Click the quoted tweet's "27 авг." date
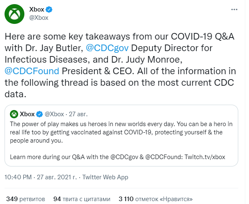Image resolution: width=249 pixels, height=204 pixels. [78, 114]
